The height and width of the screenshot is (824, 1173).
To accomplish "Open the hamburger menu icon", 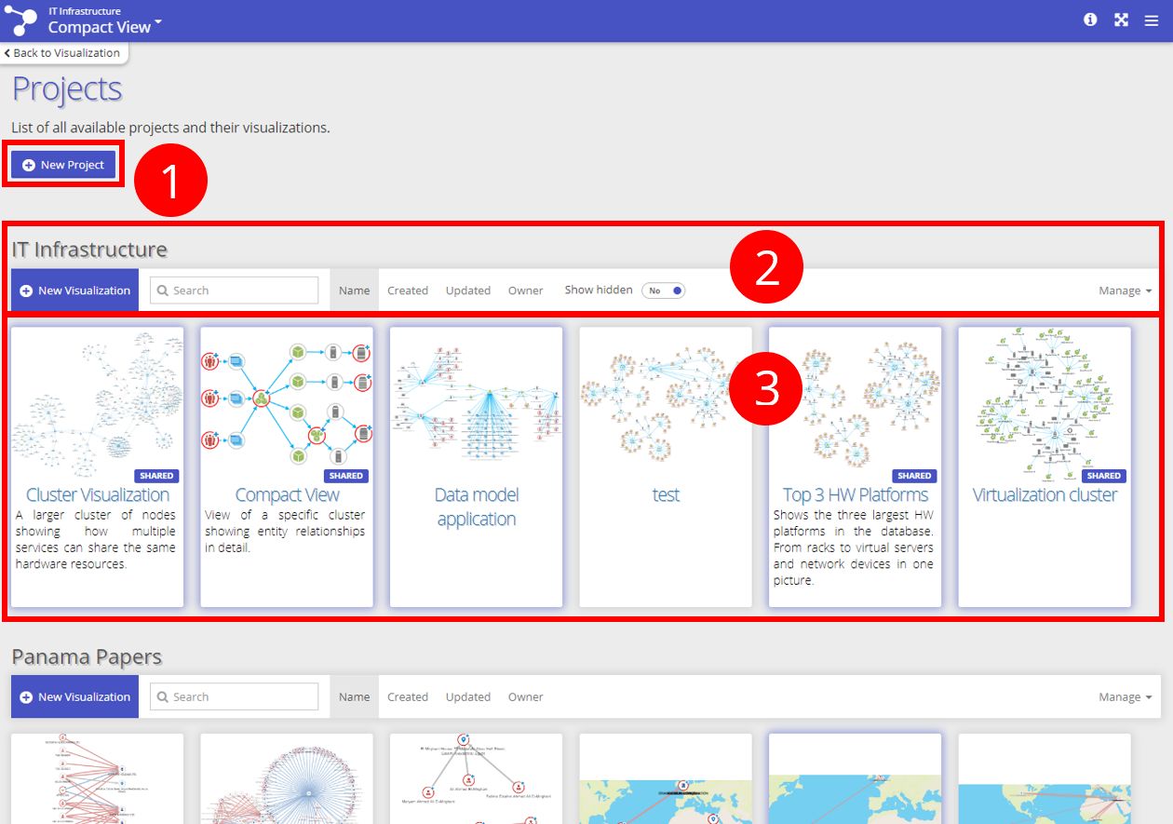I will (1152, 20).
